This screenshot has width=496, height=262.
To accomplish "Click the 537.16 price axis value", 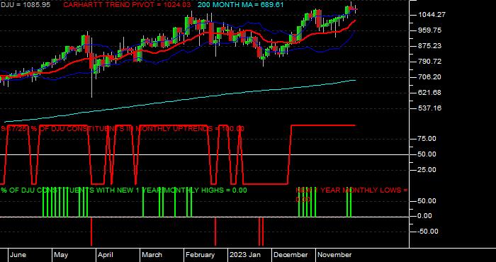I will (429, 108).
